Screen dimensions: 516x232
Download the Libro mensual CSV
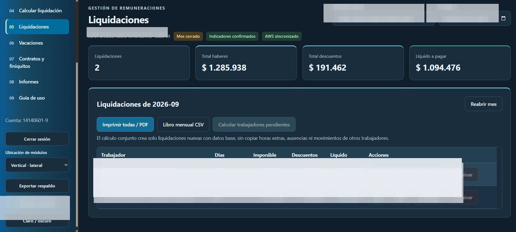[x=183, y=125]
